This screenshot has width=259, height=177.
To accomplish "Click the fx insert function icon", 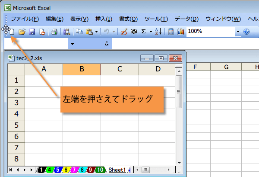I will (107, 44).
